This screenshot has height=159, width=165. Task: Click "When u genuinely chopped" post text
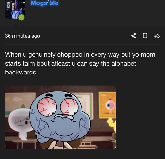(x=44, y=55)
